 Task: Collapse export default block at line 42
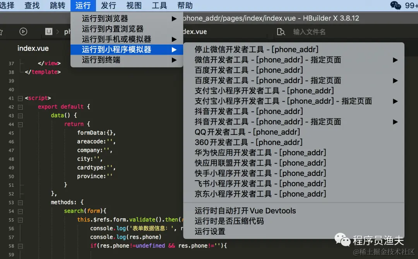coord(20,107)
